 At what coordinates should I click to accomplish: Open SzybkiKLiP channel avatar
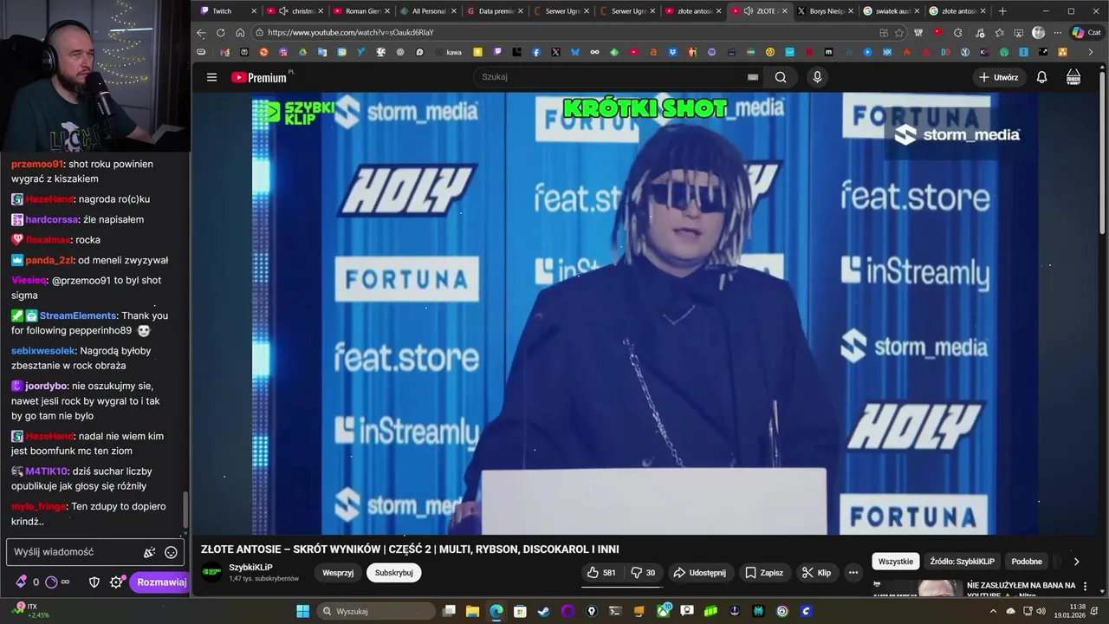pos(211,572)
